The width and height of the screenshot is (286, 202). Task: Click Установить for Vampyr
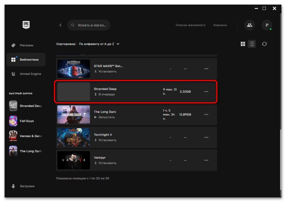click(x=105, y=163)
